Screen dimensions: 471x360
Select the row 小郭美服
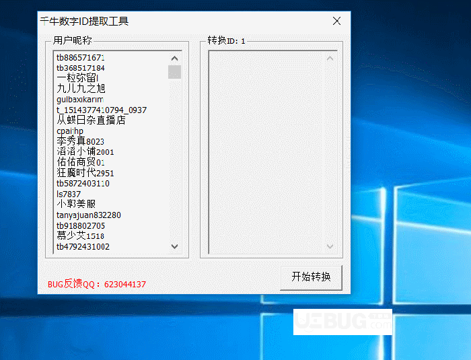click(76, 205)
